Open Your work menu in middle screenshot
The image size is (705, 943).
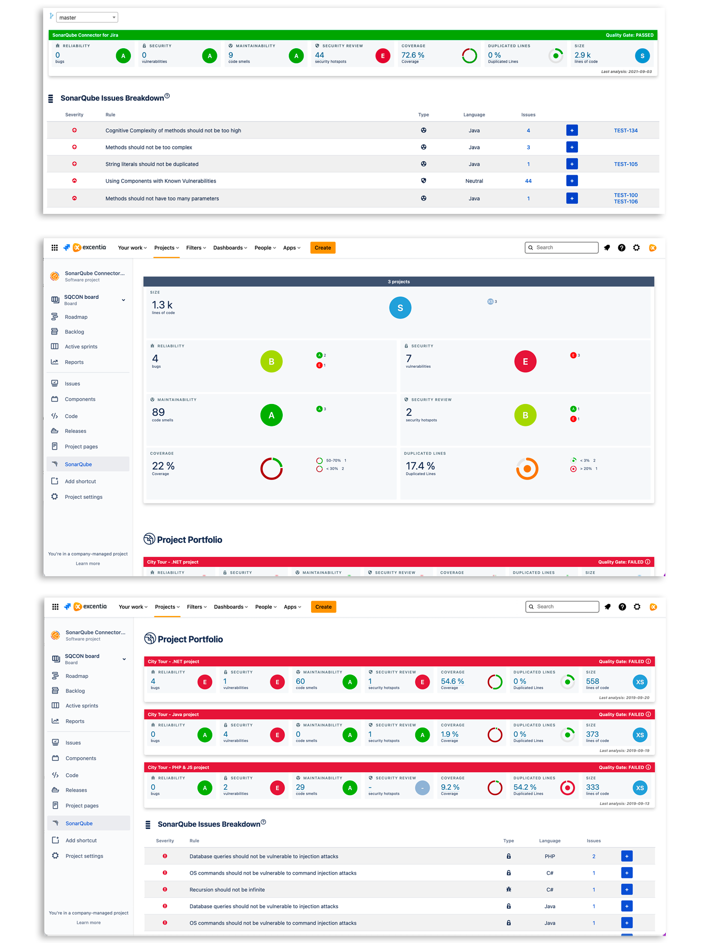132,248
